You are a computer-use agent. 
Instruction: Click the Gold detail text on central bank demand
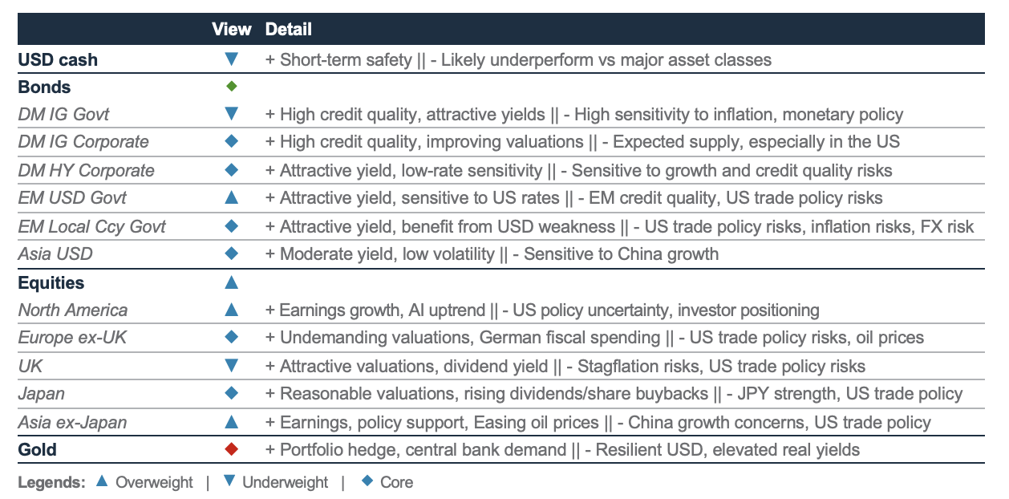[x=488, y=449]
